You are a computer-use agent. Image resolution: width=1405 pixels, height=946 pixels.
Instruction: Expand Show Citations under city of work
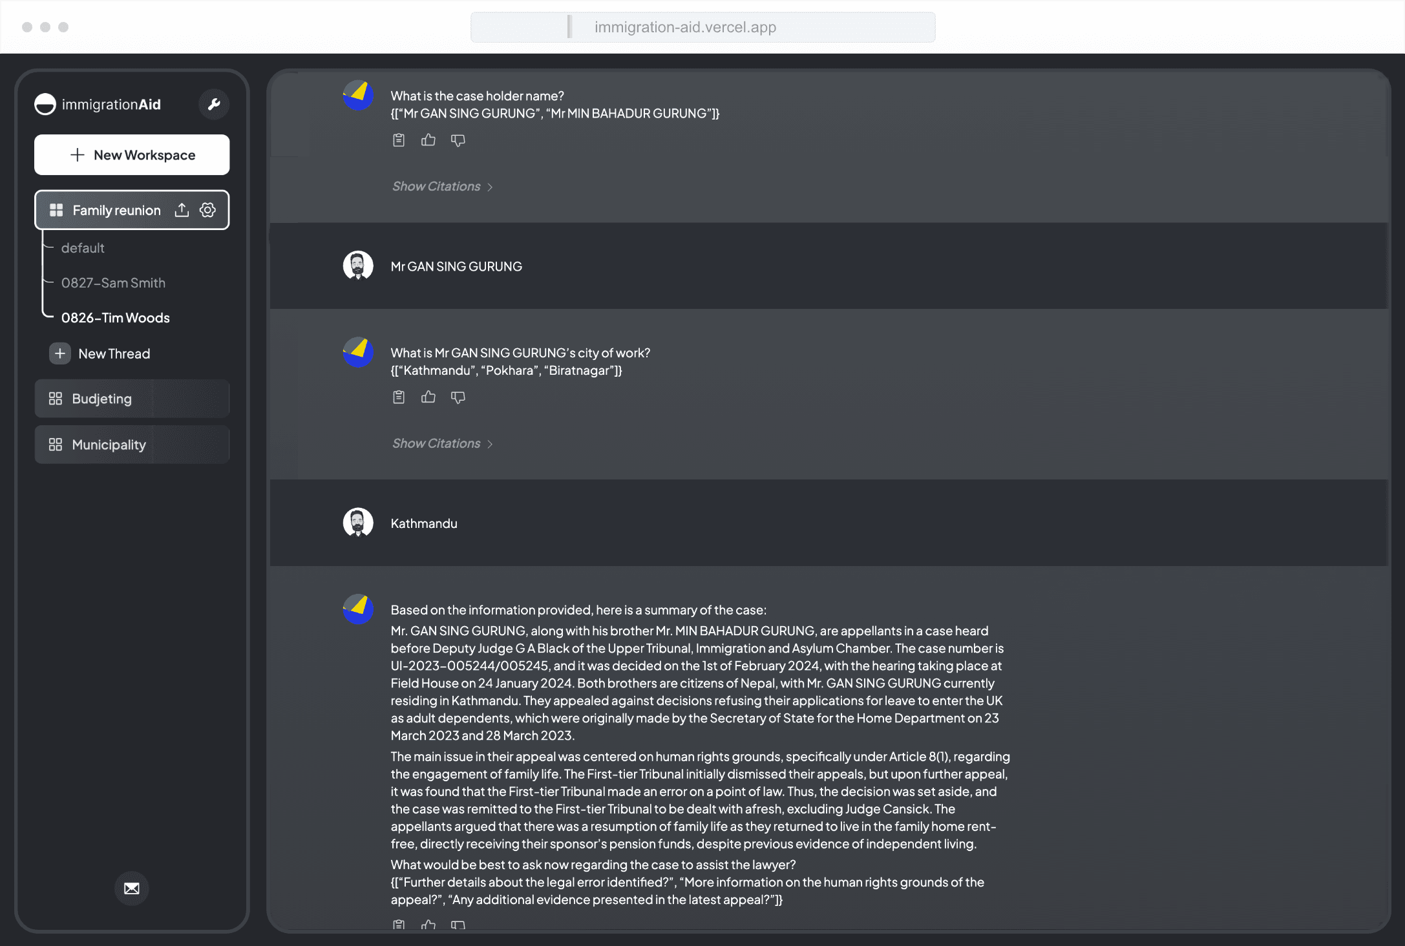[x=443, y=443]
